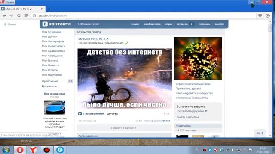Click Управление сообществом
This screenshot has width=275, height=154.
click(193, 84)
